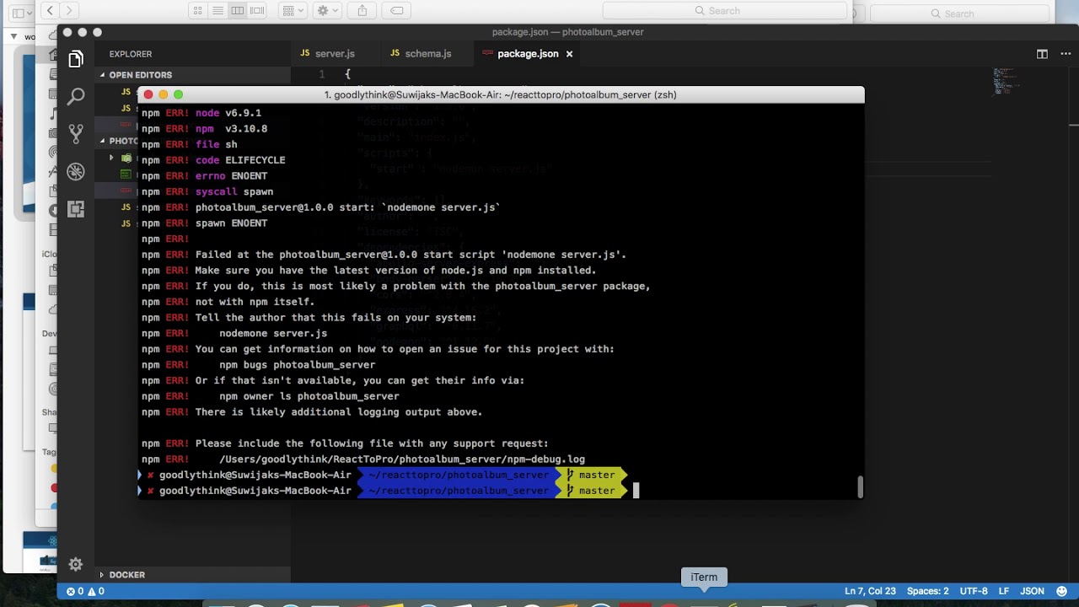Open the sidebar toggle dropdown in back window
This screenshot has width=1079, height=607.
22,13
